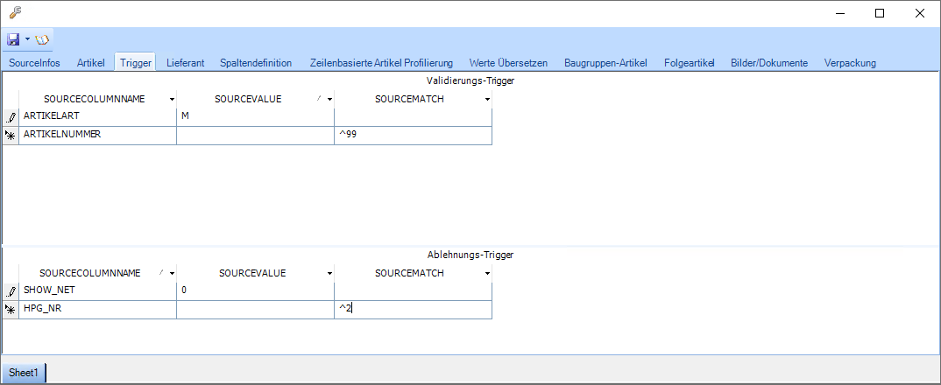
Task: Expand SOURCECOLUMNNAME filter in Validierungs-Trigger grid
Action: [x=172, y=100]
